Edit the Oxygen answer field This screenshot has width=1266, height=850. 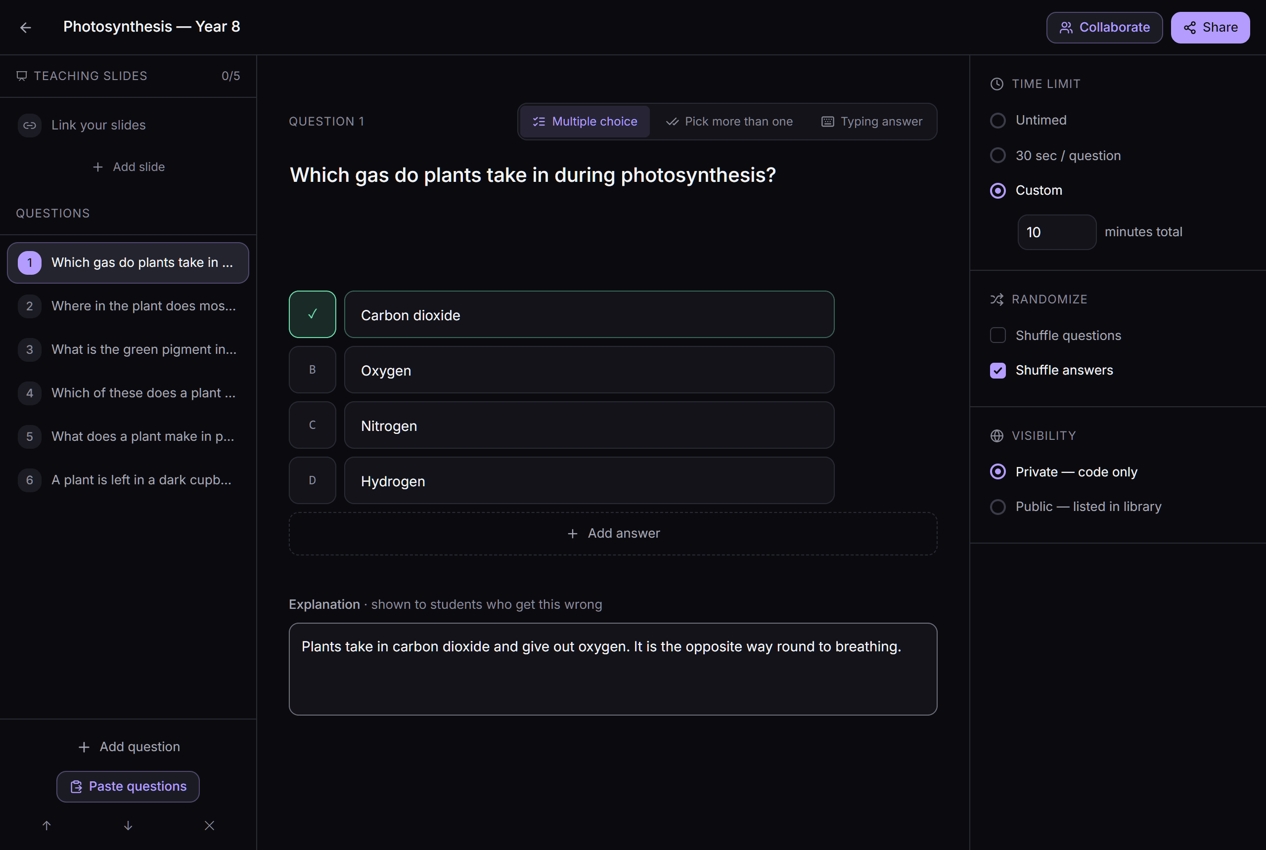tap(589, 370)
